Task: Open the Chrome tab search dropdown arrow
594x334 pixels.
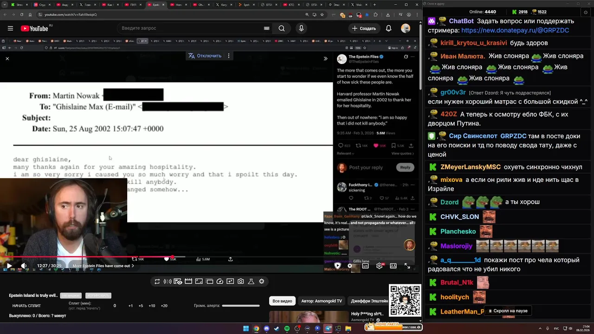Action: pos(4,5)
